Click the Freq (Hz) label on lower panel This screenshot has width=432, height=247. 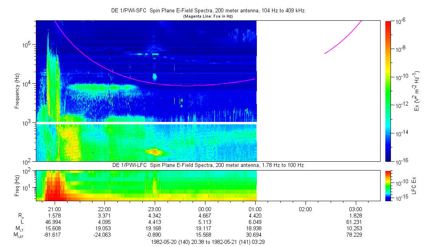tap(17, 185)
